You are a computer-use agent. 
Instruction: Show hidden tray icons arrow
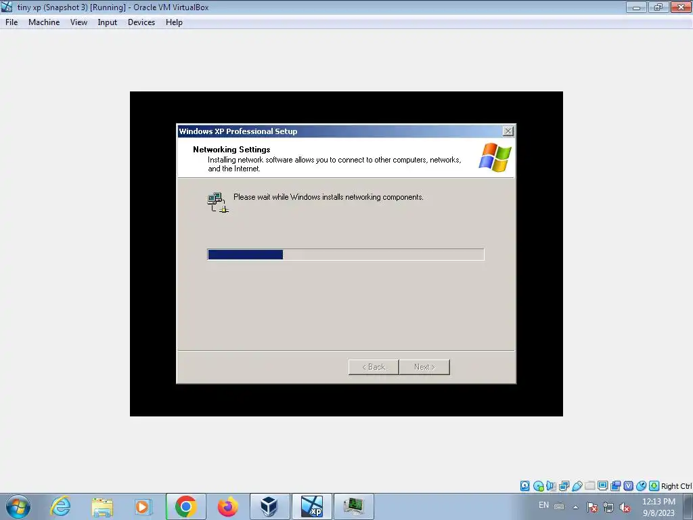[x=575, y=507]
